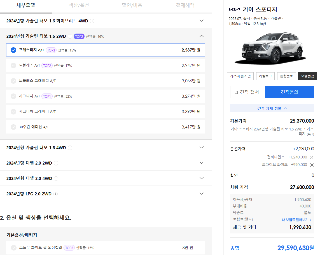Open 가격·제원·사양 button
This screenshot has width=320, height=255.
pos(240,76)
